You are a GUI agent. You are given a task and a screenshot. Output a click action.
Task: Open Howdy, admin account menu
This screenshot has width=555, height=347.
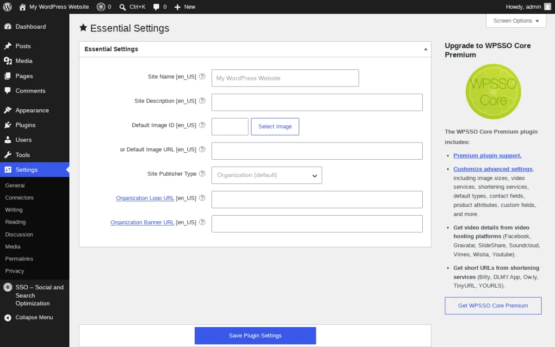click(x=529, y=7)
